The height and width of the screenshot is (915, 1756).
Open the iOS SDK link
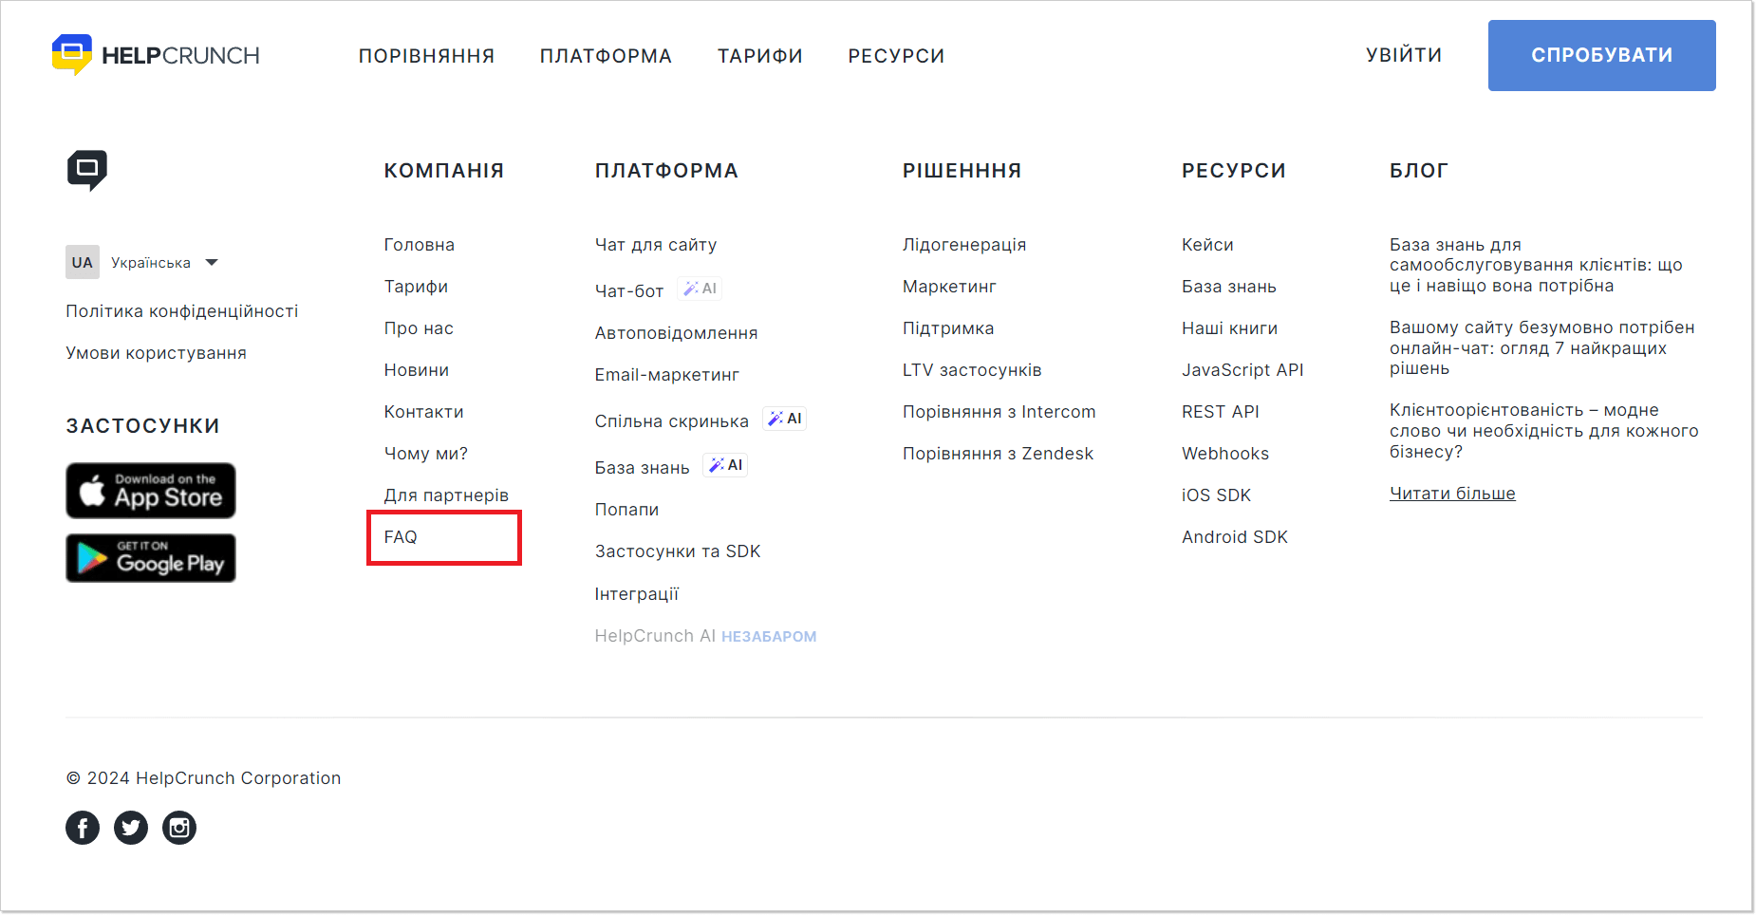pyautogui.click(x=1216, y=495)
